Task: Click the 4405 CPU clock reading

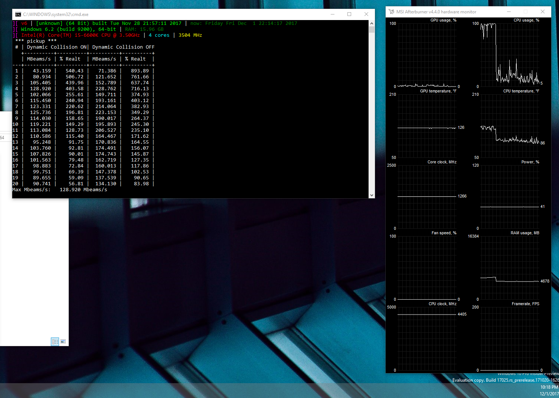Action: 462,314
